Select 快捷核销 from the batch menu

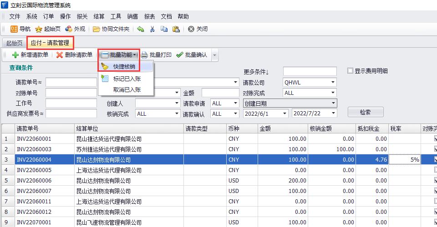(x=124, y=67)
